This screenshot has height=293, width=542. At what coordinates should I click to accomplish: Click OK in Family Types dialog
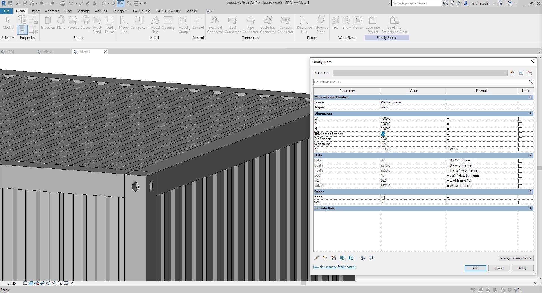click(x=475, y=268)
